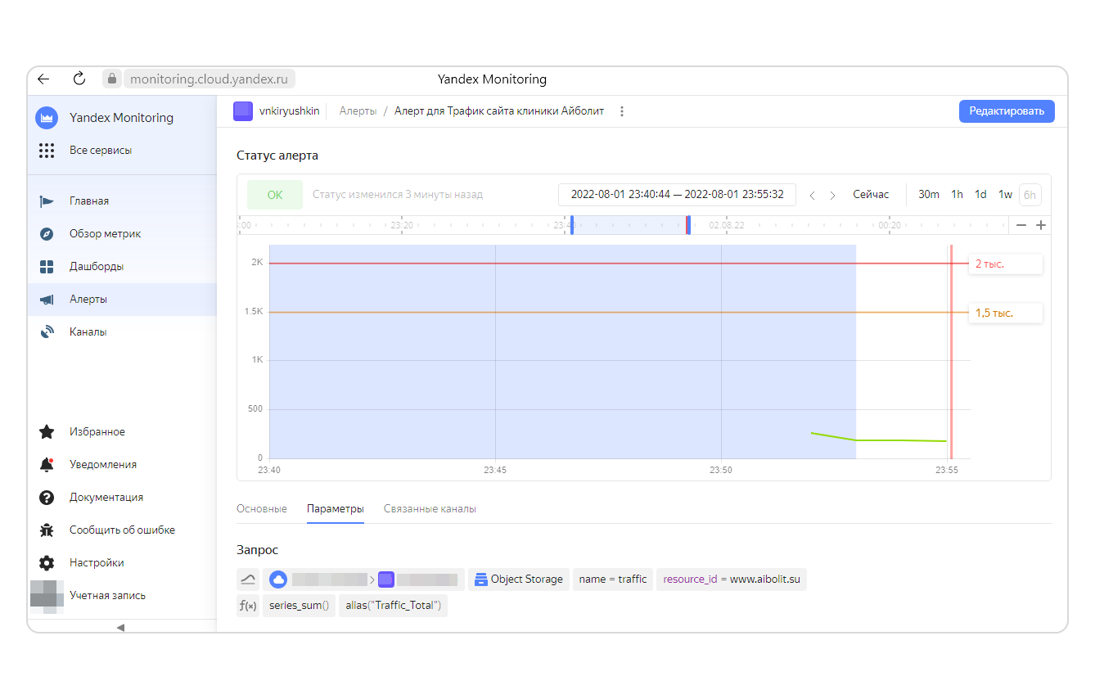1095x699 pixels.
Task: Click the right timeline range handle
Action: 688,225
